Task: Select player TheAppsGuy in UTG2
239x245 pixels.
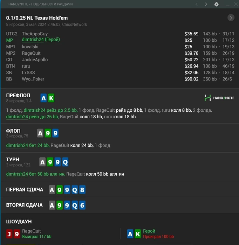Action: coord(35,34)
